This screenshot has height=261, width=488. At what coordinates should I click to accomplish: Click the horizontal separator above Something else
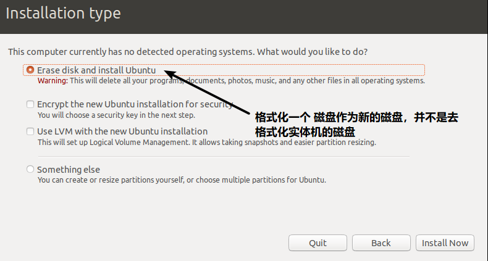(224, 157)
